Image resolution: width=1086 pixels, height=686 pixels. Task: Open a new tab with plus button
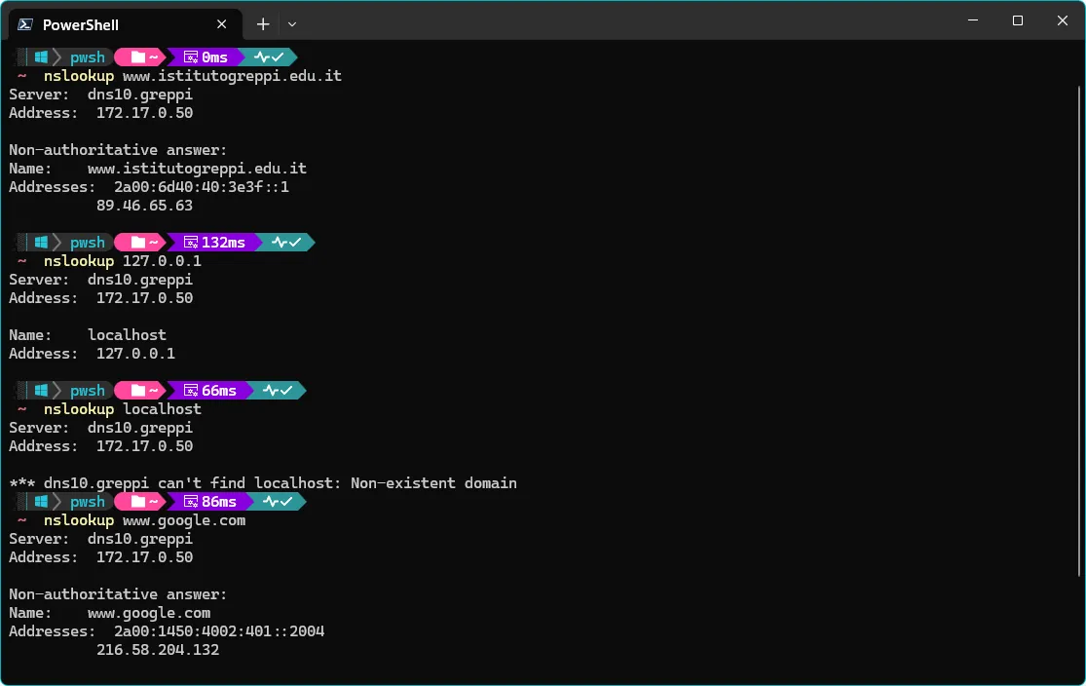pyautogui.click(x=263, y=24)
